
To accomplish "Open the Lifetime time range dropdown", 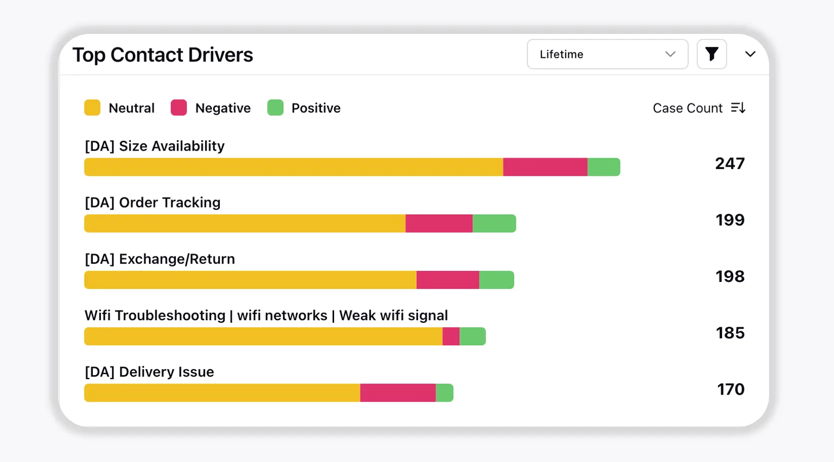I will [607, 54].
